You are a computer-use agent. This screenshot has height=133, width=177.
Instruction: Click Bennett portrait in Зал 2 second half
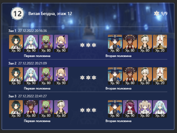[x=145, y=76]
